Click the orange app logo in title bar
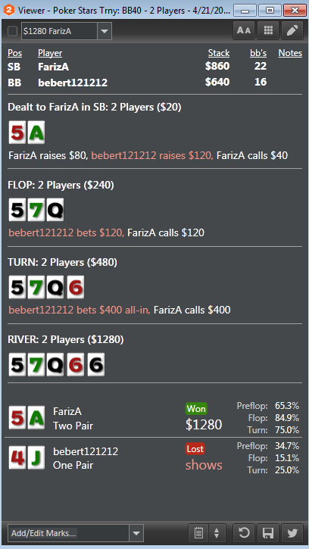309x549 pixels. click(x=9, y=9)
